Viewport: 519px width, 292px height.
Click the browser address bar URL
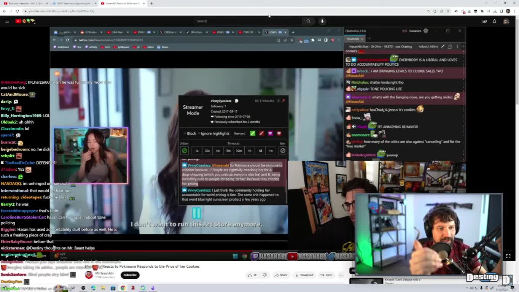(x=62, y=11)
